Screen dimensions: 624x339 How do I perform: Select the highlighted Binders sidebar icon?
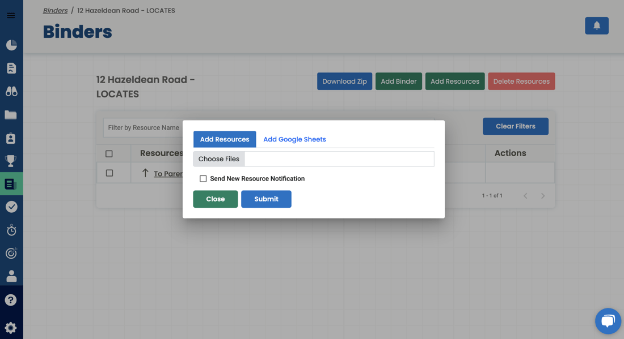coord(11,184)
